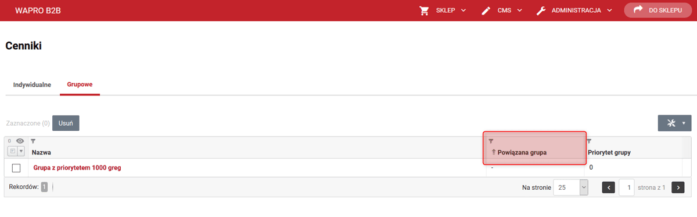Image resolution: width=697 pixels, height=217 pixels.
Task: Click the filter icon above Nazwa column
Action: [x=33, y=141]
